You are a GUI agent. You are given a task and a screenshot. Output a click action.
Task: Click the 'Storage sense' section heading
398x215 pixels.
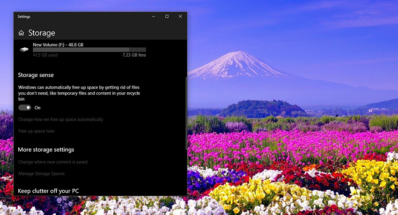pyautogui.click(x=36, y=75)
